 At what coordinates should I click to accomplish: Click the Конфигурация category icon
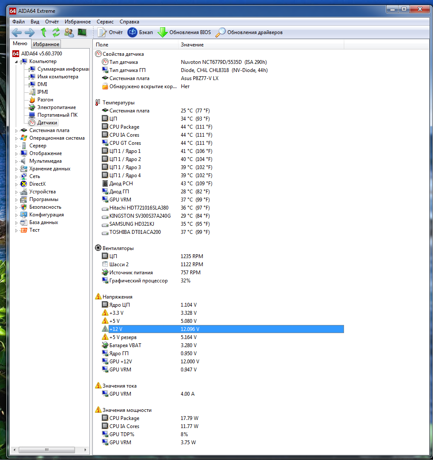[x=24, y=215]
